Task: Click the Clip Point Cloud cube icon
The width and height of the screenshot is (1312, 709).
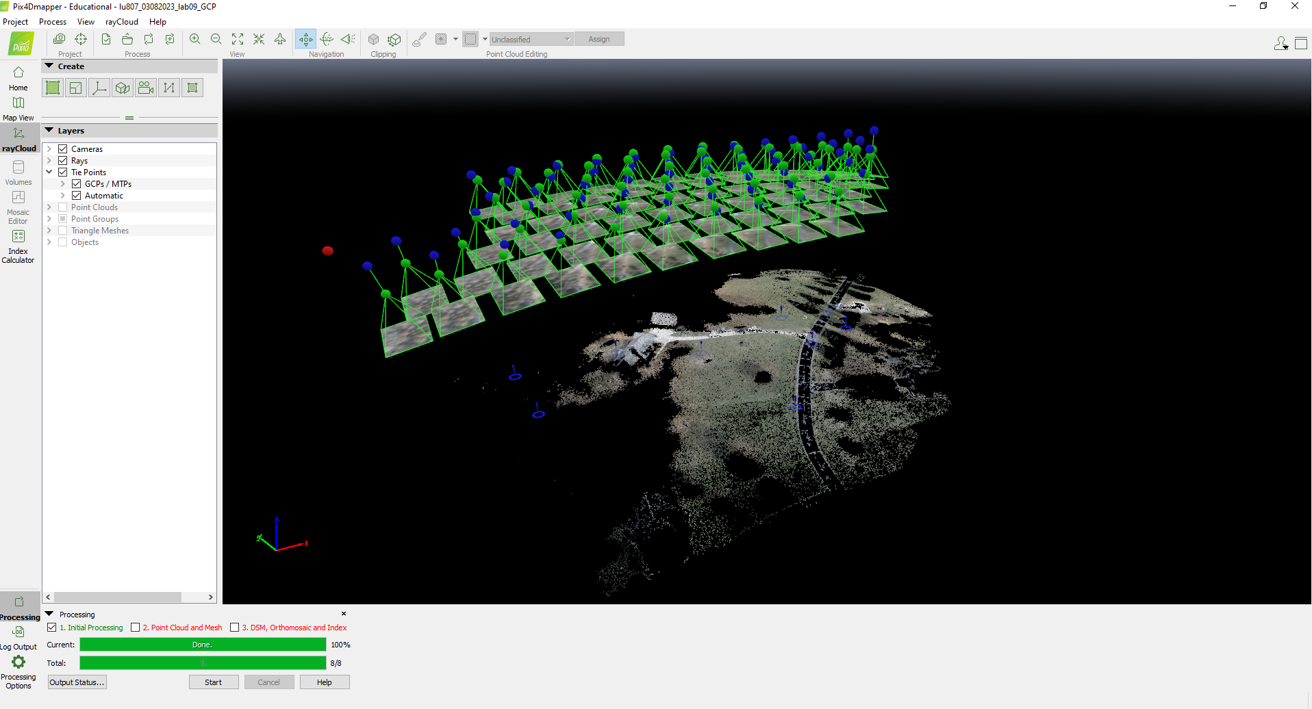Action: point(374,39)
